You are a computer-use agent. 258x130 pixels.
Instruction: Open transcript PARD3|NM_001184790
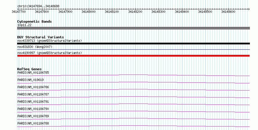pyautogui.click(x=33, y=109)
